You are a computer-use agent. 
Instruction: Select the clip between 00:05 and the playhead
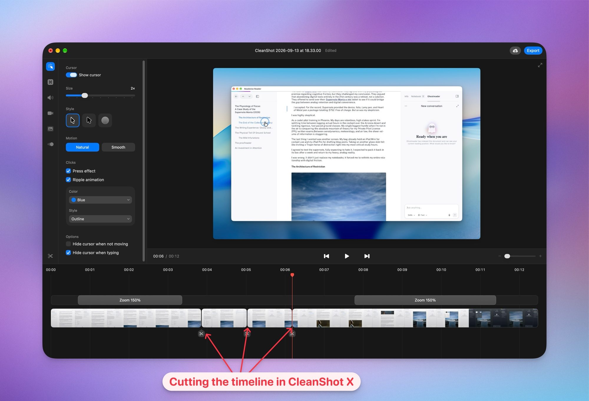[269, 318]
